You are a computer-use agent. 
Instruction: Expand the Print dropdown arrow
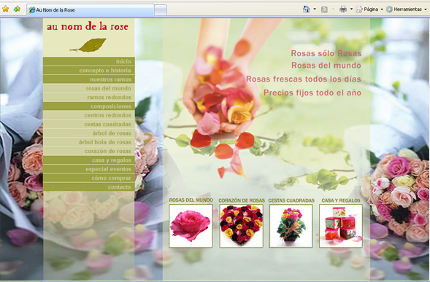[x=351, y=9]
